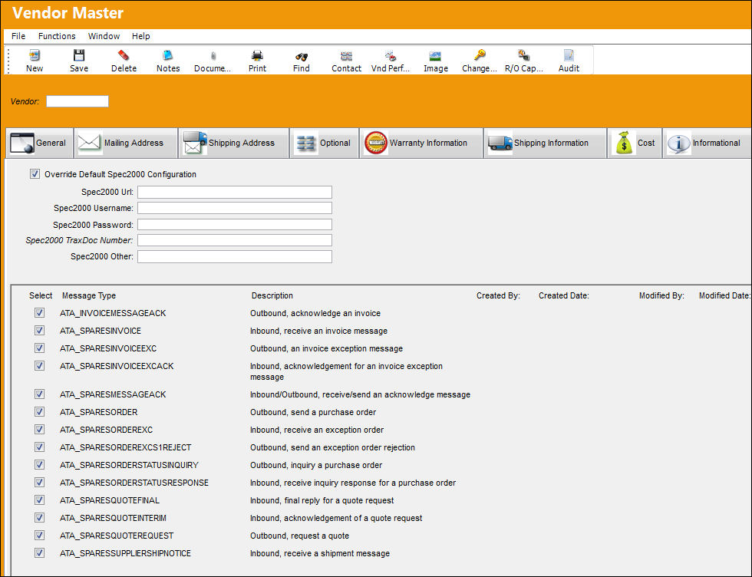The width and height of the screenshot is (752, 577).
Task: Click the Message Type column header
Action: (x=89, y=296)
